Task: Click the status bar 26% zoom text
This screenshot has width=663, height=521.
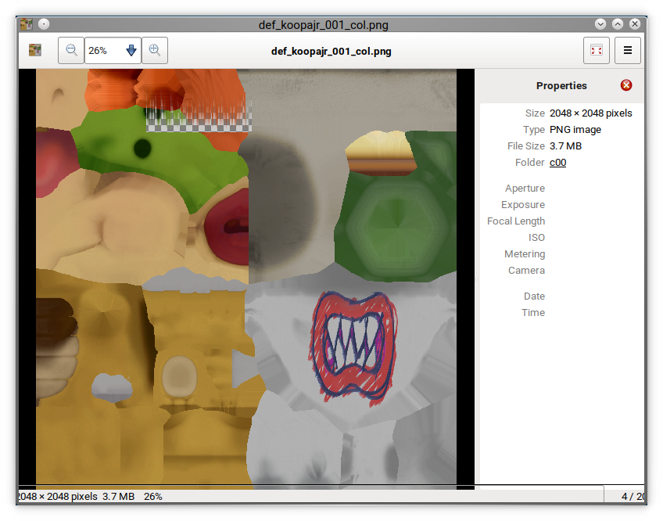Action: point(152,497)
